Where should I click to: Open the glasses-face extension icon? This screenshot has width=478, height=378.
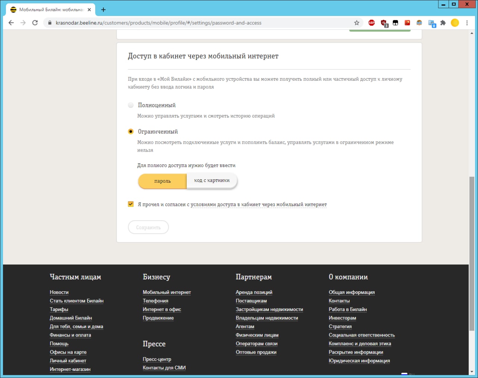point(419,23)
